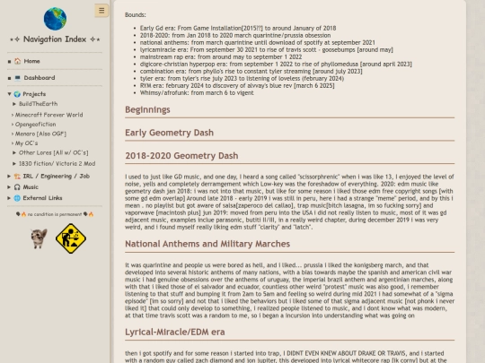Click the 'mainstream rap era' bullet item
485x363 pixels.
(221, 56)
